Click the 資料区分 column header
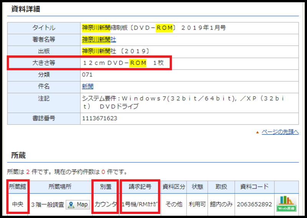The width and height of the screenshot is (307, 218). click(x=173, y=187)
